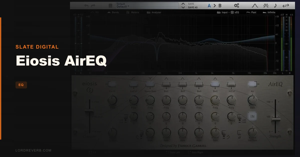Viewport: 300px width, 157px height.
Task: Switch to the Bands tab
Action: coord(113,12)
